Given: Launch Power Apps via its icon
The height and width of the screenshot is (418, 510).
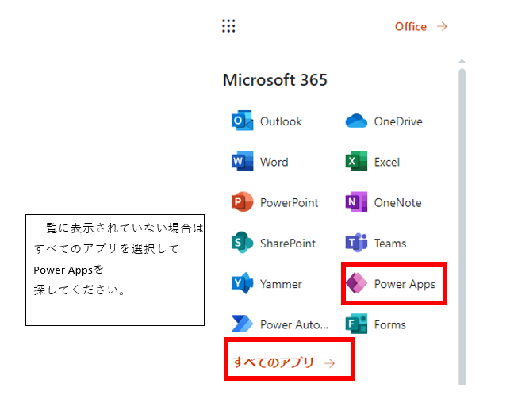Looking at the screenshot, I should (356, 283).
